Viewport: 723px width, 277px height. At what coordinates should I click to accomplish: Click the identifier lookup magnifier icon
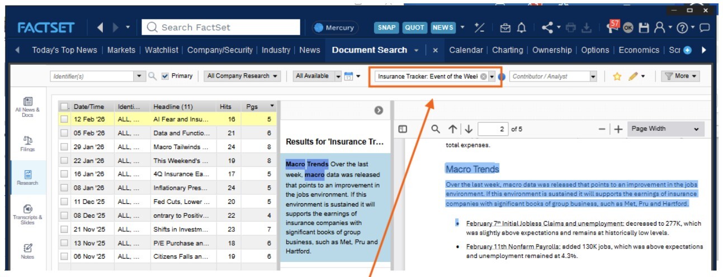152,77
